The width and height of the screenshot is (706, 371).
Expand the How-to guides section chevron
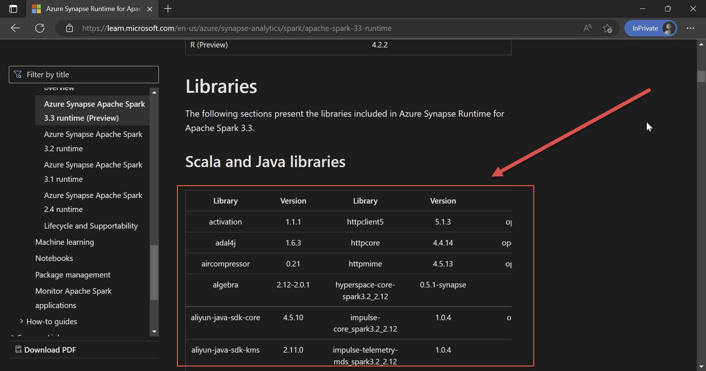click(22, 321)
